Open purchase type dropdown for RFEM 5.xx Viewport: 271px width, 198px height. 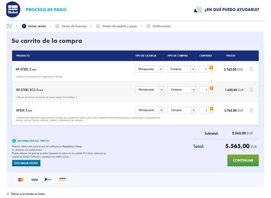point(181,110)
